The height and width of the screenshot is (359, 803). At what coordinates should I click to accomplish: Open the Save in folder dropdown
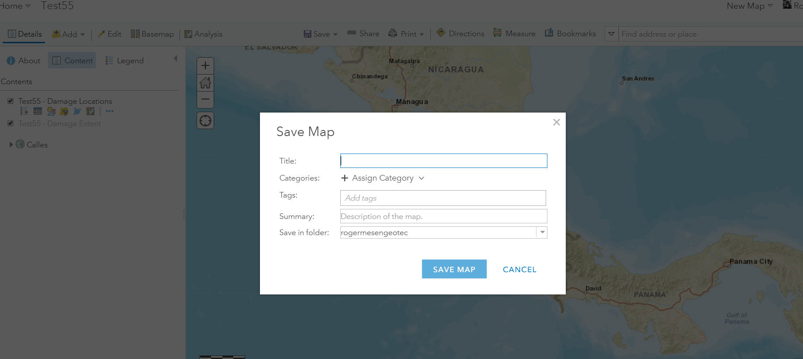point(542,232)
